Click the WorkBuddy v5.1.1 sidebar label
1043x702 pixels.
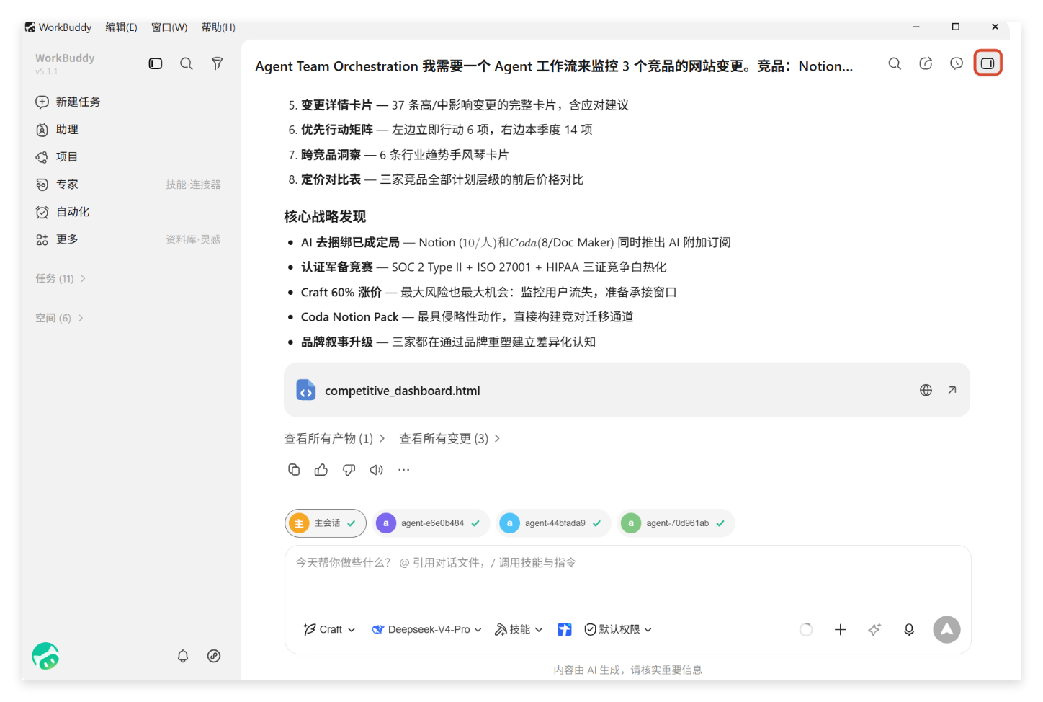coord(65,63)
